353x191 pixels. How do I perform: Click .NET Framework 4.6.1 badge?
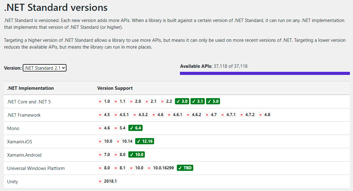(x=175, y=115)
